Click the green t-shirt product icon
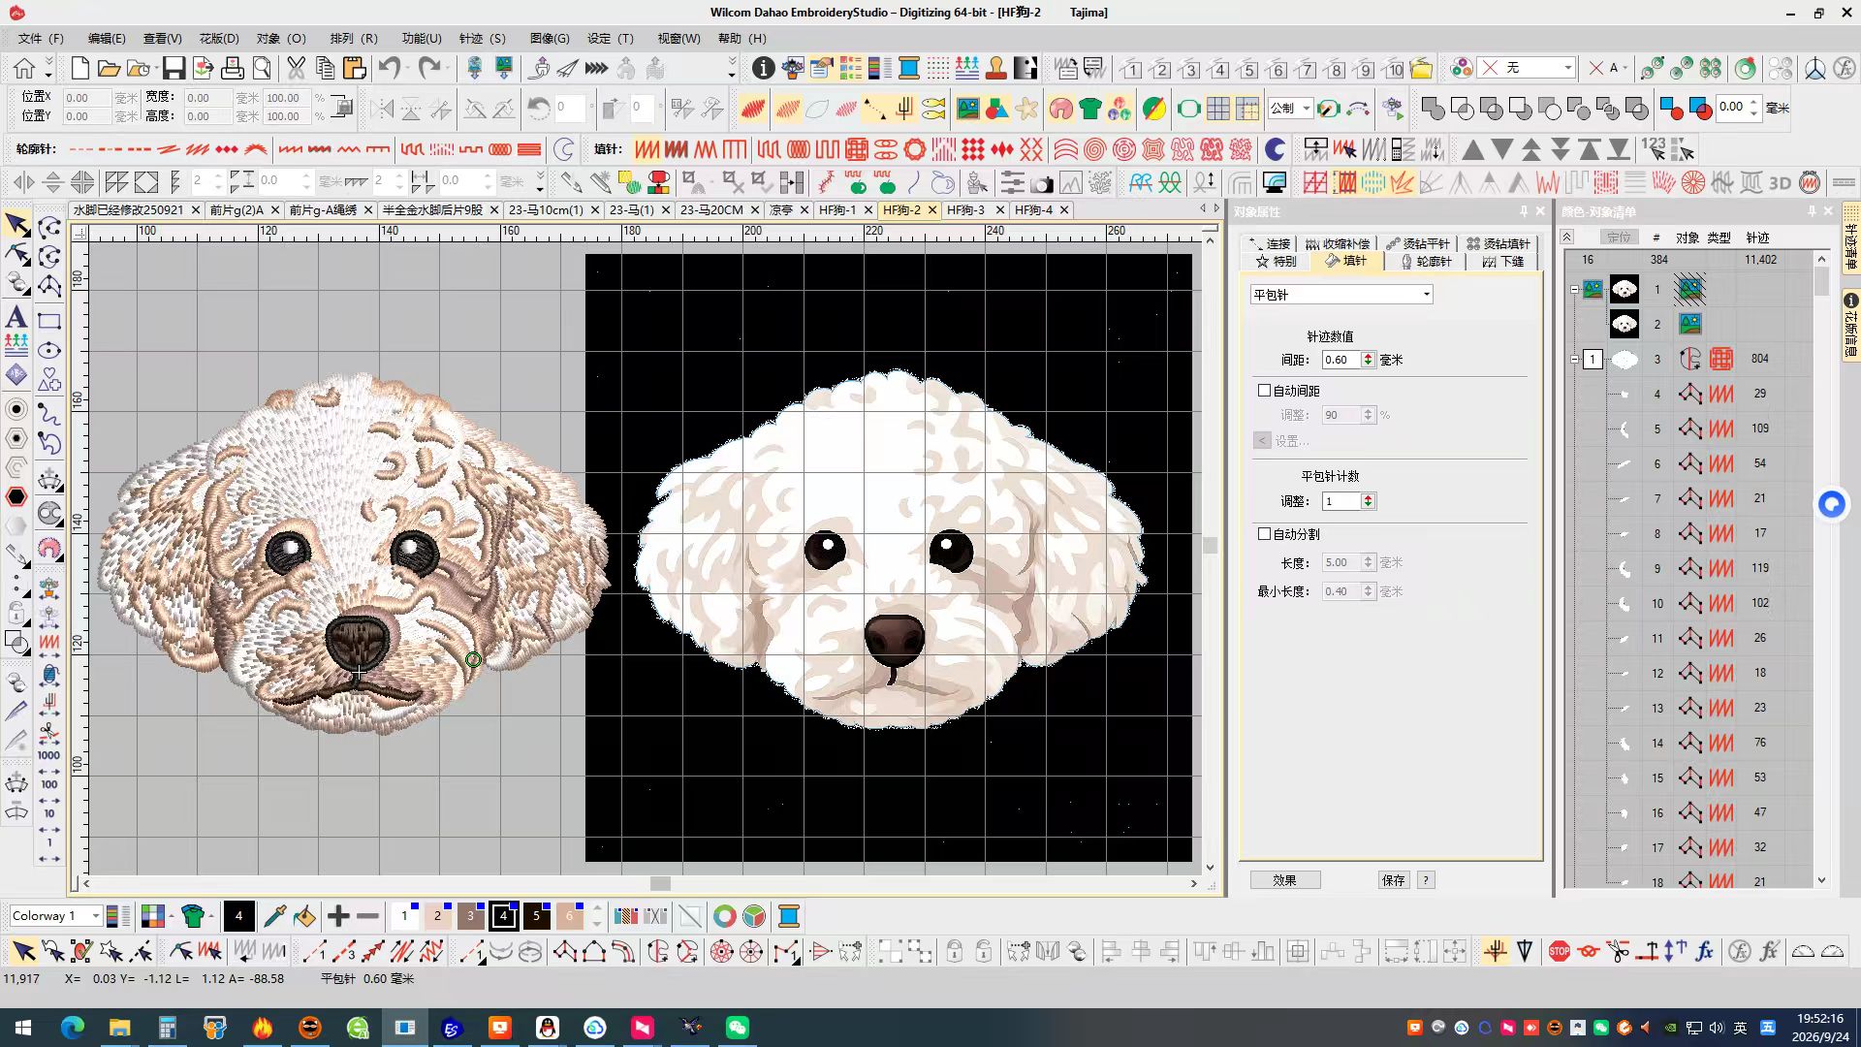Screen dimensions: 1861x1047 coord(1090,109)
